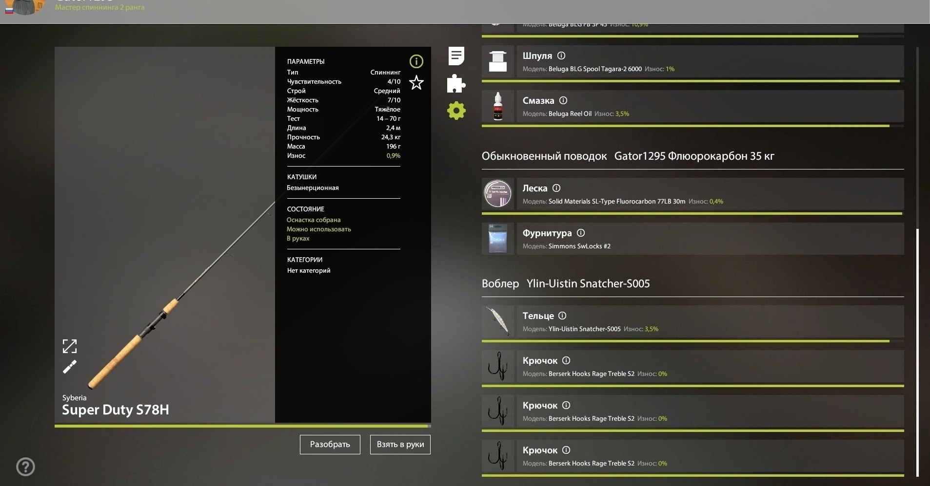Screen dimensions: 930x486
Task: Open the help question mark icon
Action: tap(25, 467)
